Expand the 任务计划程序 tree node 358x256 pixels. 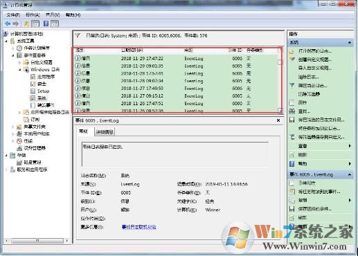13,48
